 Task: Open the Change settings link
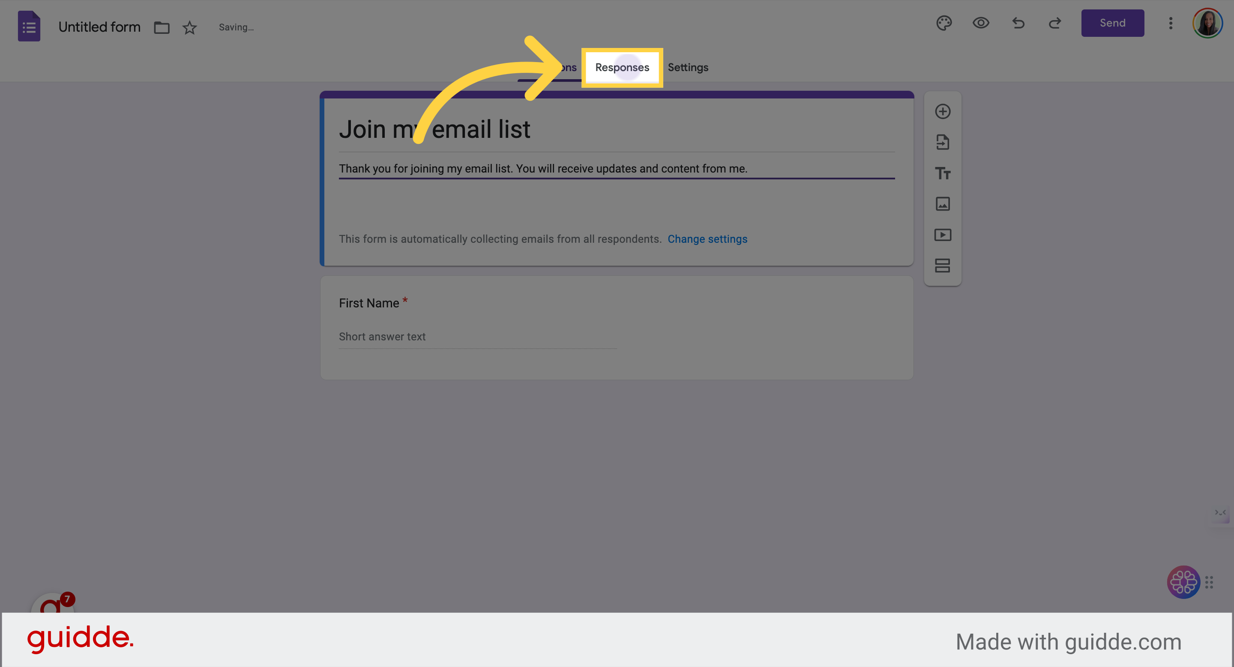point(707,239)
